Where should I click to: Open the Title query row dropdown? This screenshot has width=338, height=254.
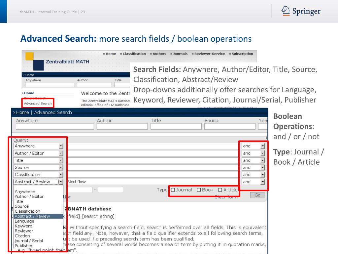coord(38,160)
